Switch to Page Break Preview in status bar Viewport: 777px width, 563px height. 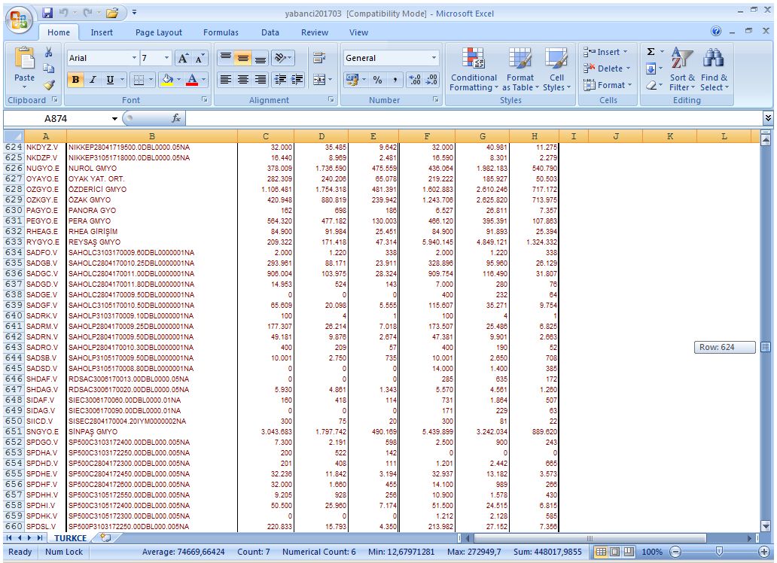tap(629, 552)
